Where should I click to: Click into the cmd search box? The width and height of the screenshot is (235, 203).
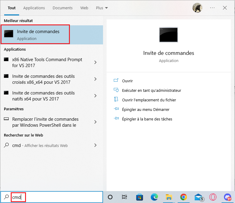[52, 197]
